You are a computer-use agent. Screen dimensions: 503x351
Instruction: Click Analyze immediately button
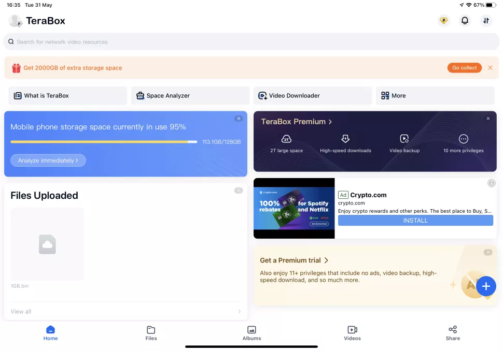[x=48, y=160]
